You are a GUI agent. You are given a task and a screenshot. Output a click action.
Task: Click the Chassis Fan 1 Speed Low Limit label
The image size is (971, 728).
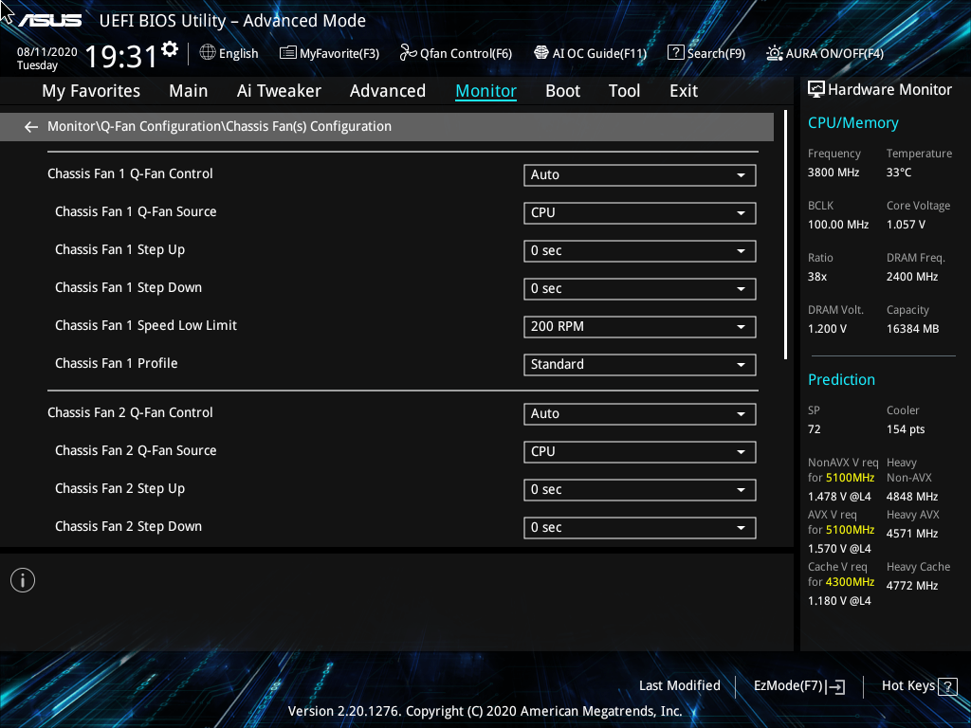(x=146, y=326)
